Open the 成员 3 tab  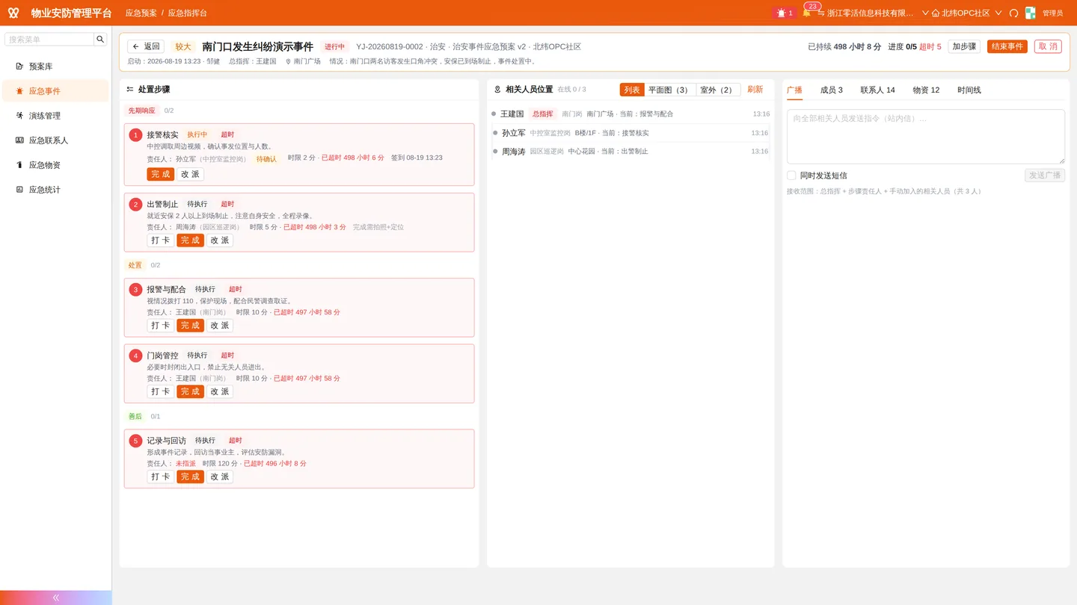click(x=832, y=90)
